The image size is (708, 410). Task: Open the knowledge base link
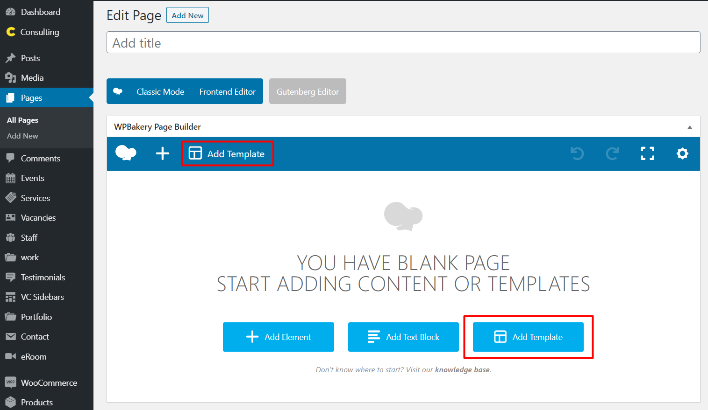coord(462,369)
